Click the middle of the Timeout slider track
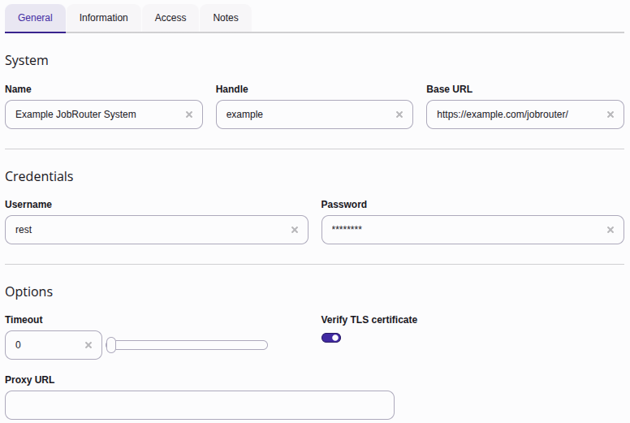The height and width of the screenshot is (423, 630). (188, 345)
